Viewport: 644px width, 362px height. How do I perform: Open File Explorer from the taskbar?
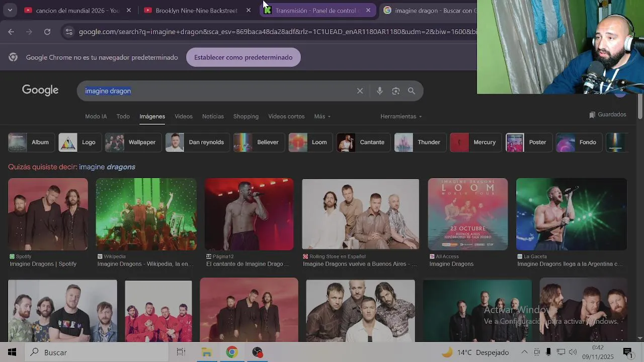[x=207, y=352]
